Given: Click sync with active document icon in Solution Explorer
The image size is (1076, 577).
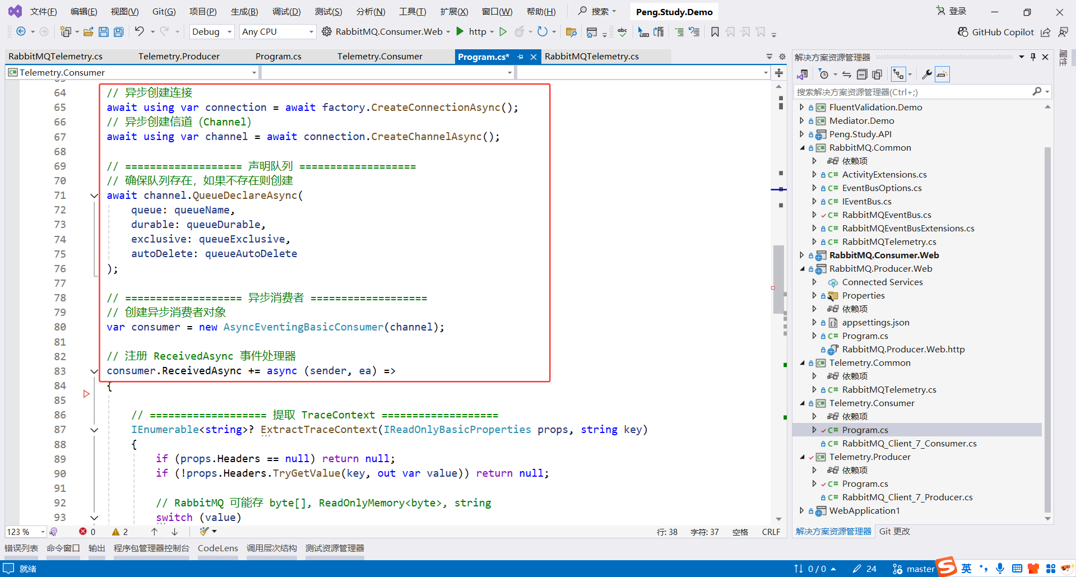Looking at the screenshot, I should pos(847,74).
